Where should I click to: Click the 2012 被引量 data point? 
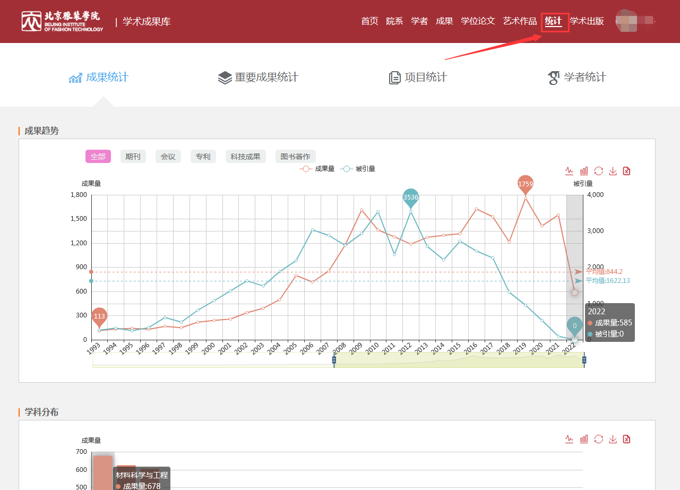pyautogui.click(x=411, y=212)
